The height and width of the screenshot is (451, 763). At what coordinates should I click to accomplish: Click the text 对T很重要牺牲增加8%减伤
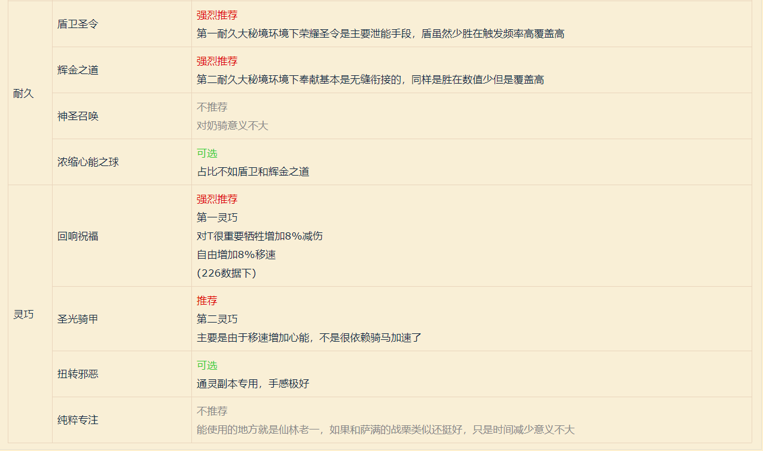pos(260,236)
